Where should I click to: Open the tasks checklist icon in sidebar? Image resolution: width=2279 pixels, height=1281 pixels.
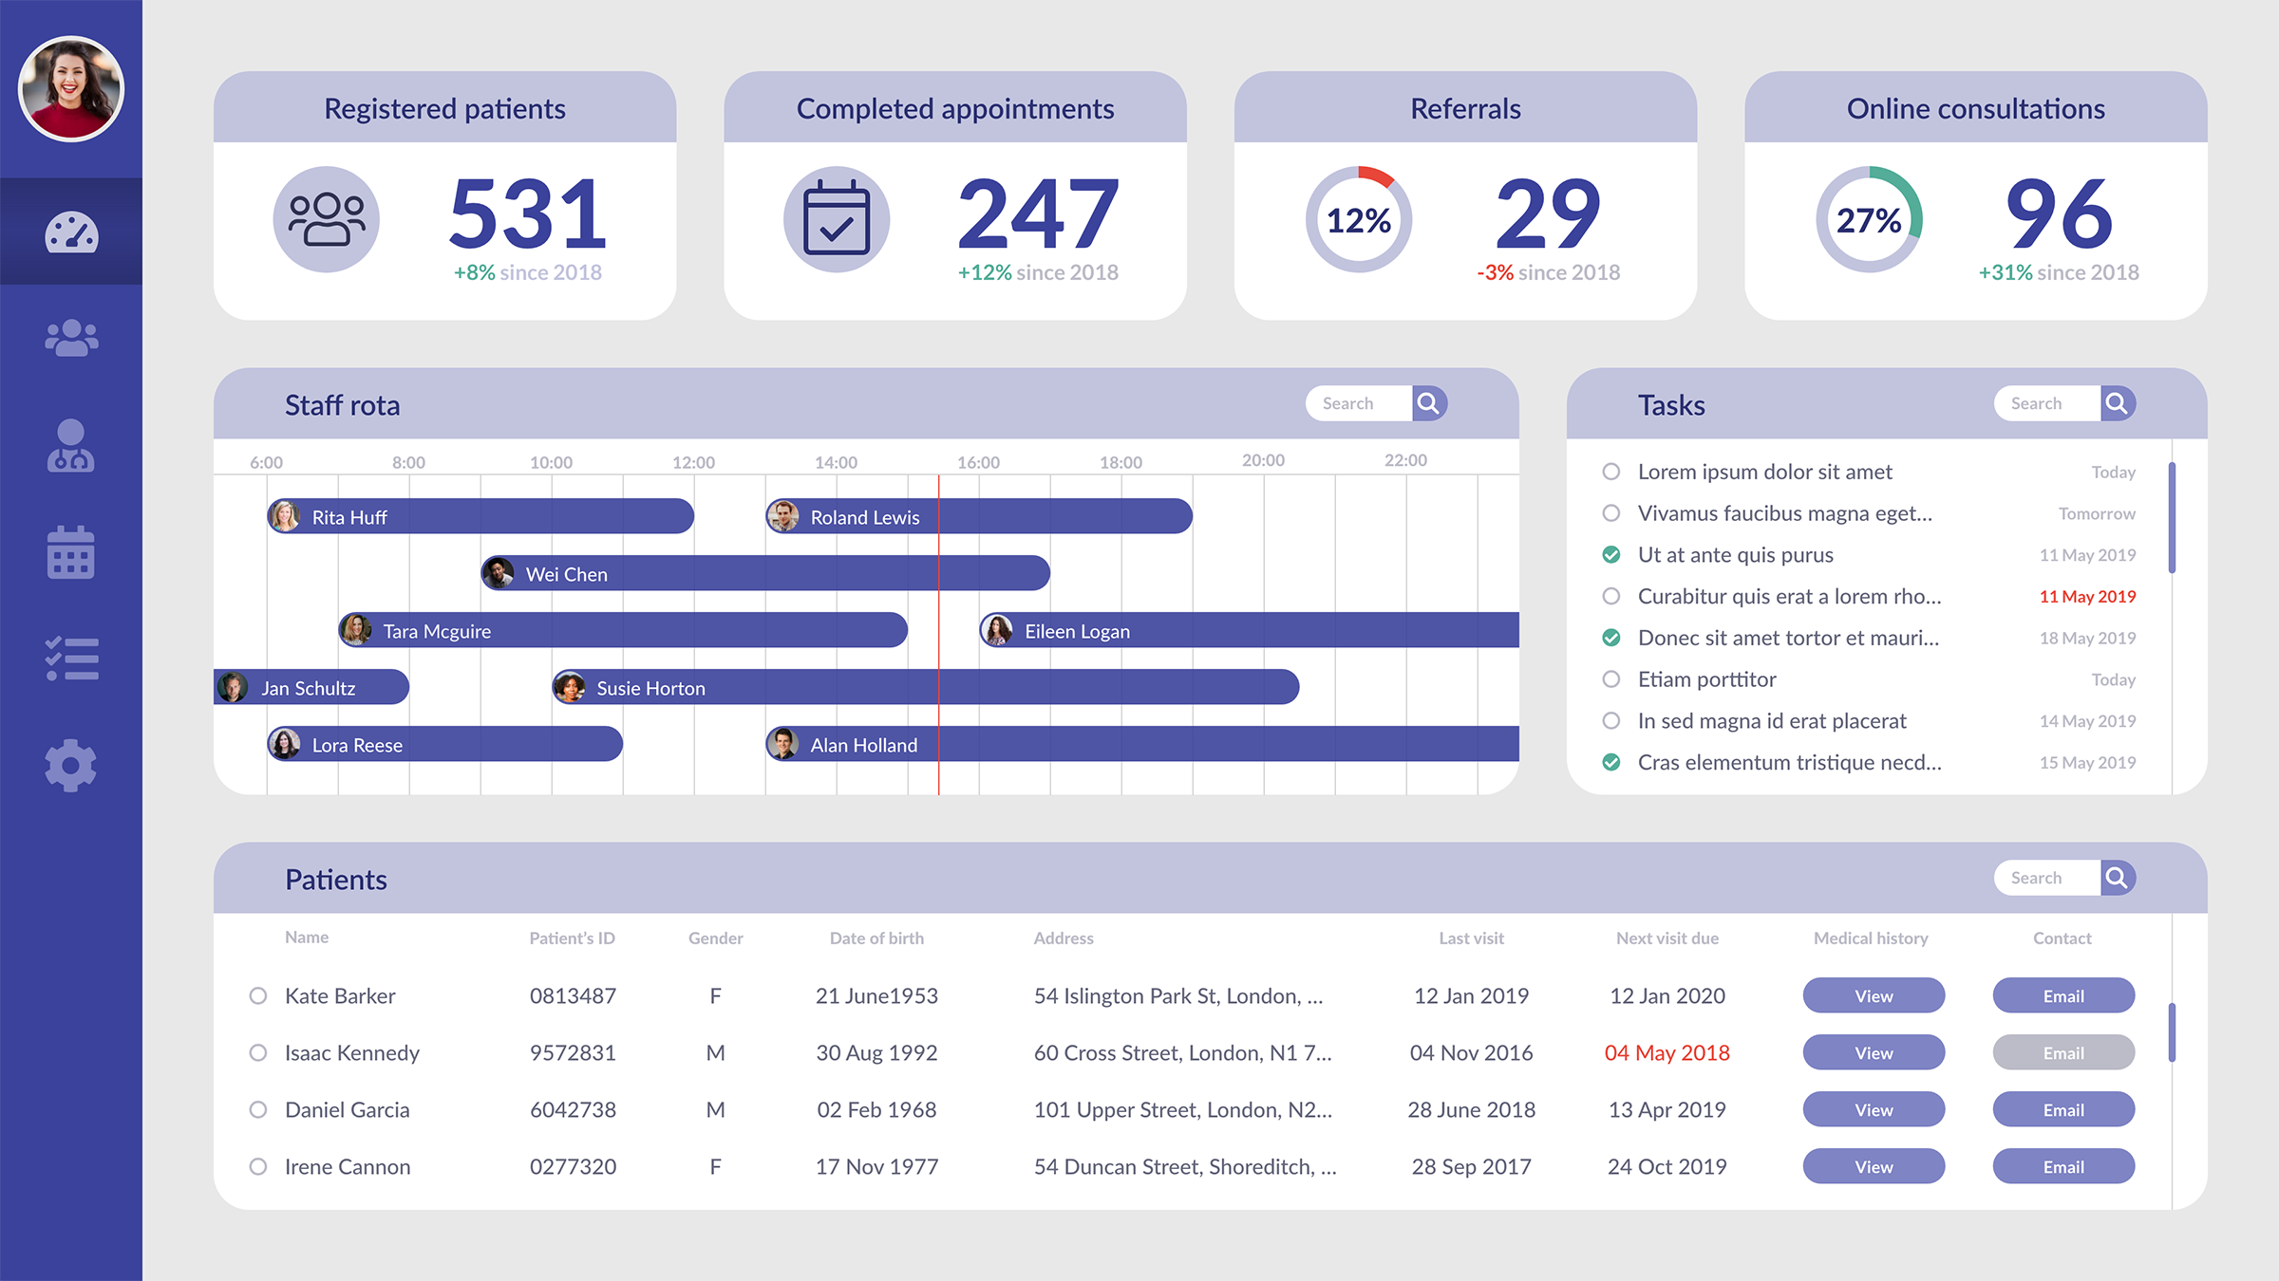pyautogui.click(x=71, y=659)
